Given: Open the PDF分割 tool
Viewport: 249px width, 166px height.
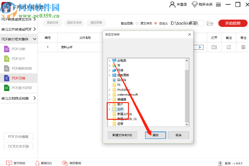Looking at the screenshot, I should 19,49.
